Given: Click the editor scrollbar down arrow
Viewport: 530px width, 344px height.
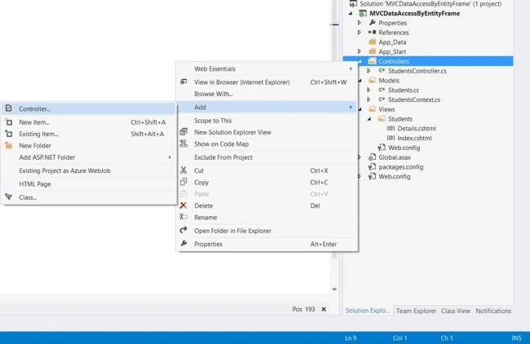Looking at the screenshot, I should tap(334, 289).
